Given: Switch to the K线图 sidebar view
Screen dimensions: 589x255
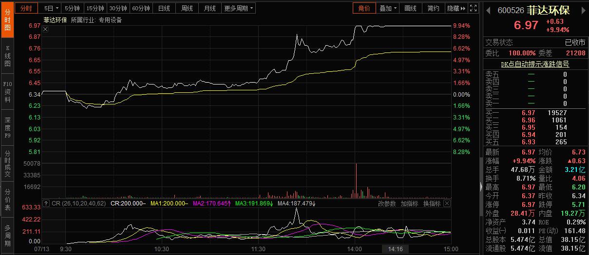Looking at the screenshot, I should 7,56.
